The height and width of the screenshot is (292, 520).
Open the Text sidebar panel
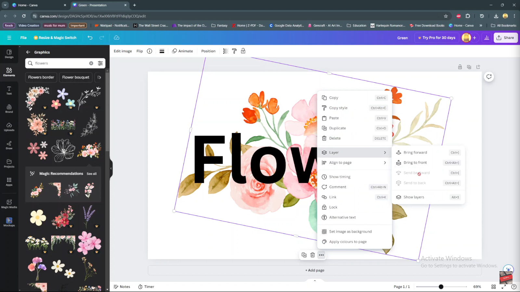coord(9,91)
